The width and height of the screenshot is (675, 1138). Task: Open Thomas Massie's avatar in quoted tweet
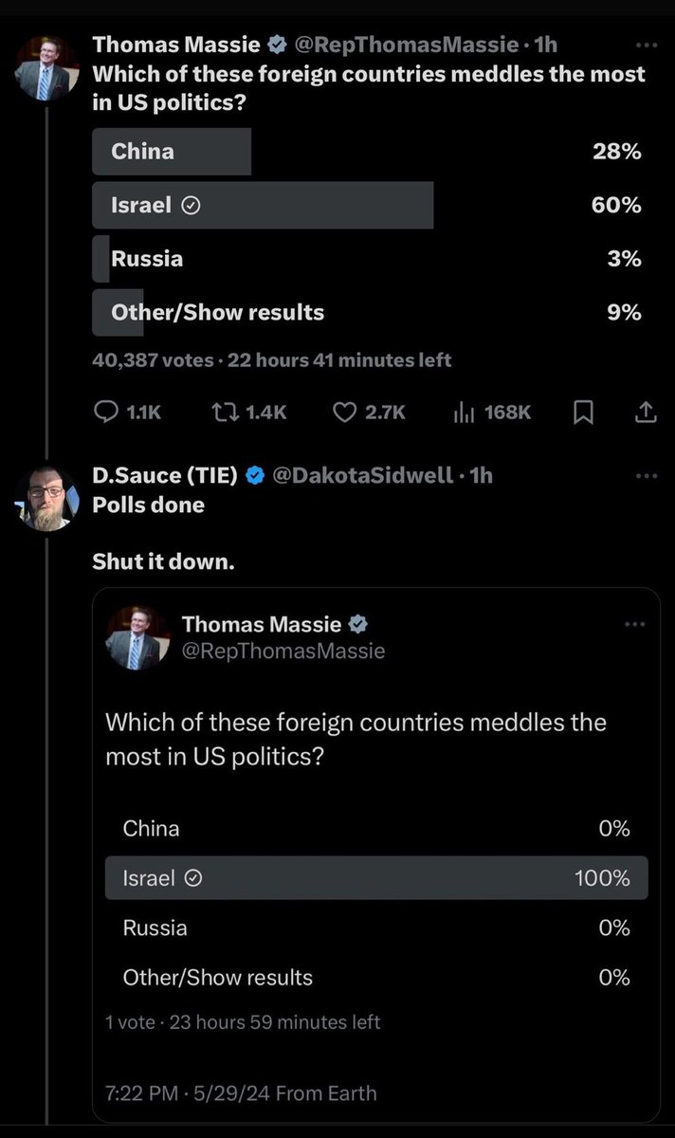[137, 638]
